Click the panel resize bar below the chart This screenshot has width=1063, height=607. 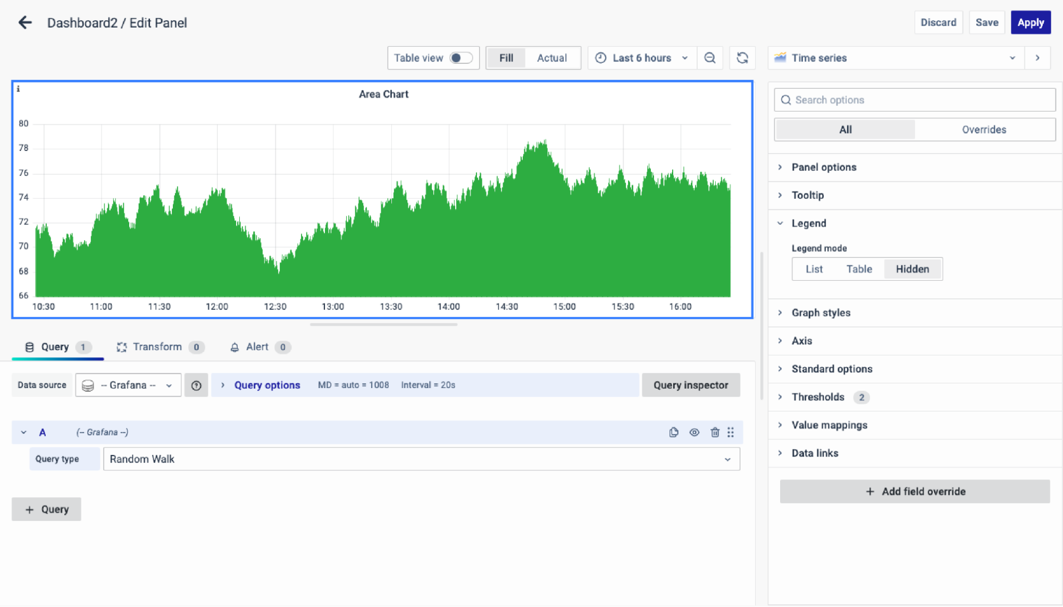(383, 324)
